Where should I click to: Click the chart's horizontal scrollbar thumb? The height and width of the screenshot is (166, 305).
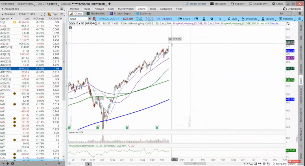(x=195, y=163)
